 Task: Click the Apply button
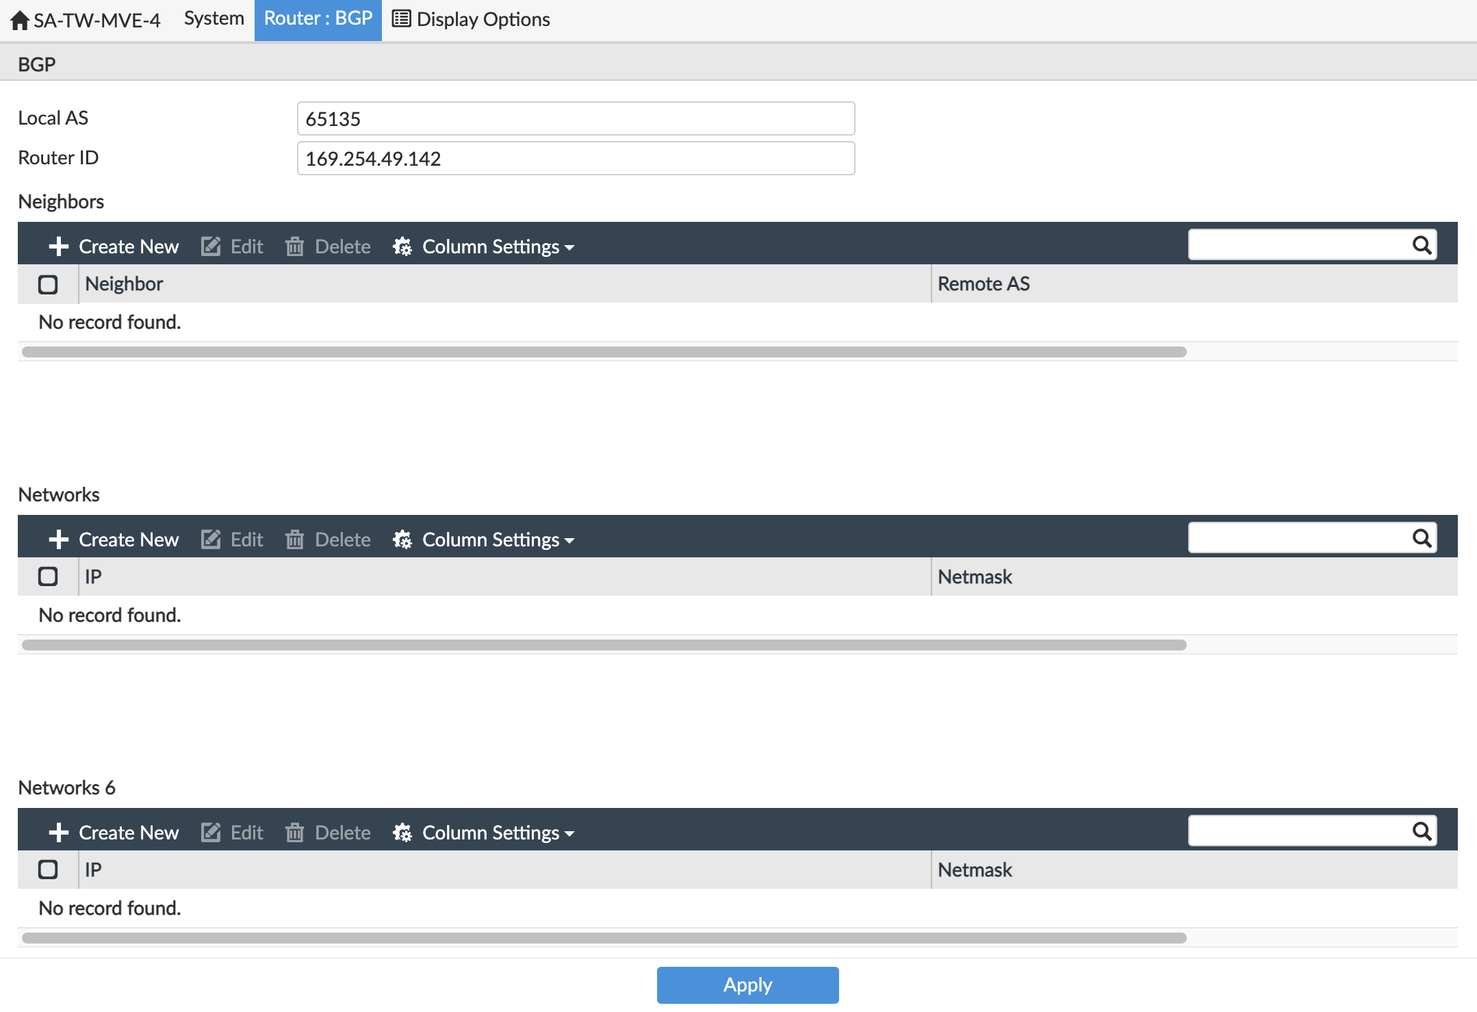(x=747, y=985)
